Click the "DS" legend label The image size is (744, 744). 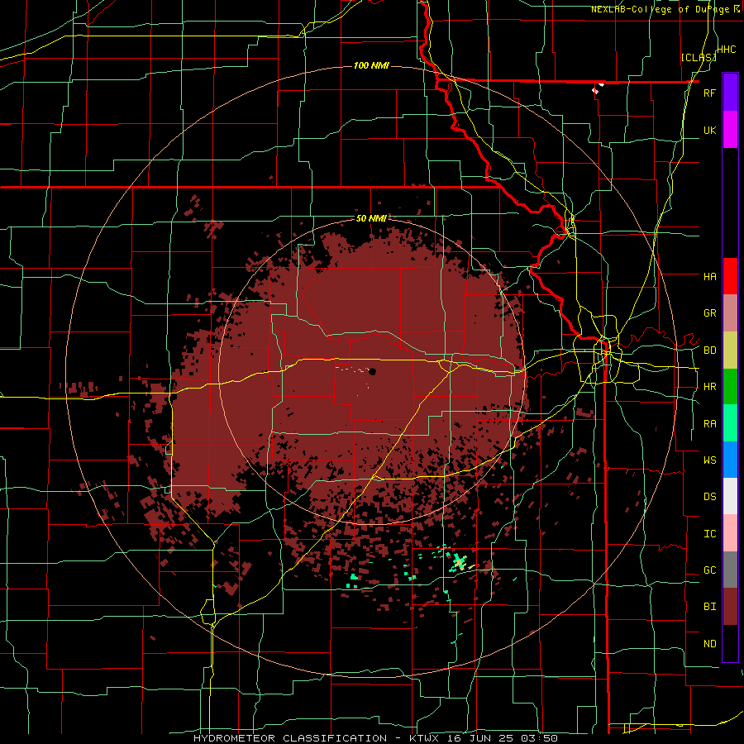[709, 497]
